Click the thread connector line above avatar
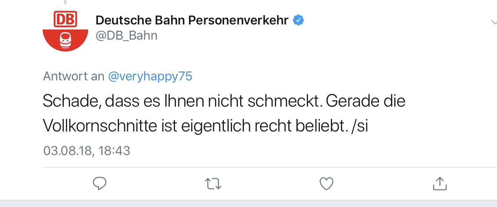The image size is (497, 207). tap(65, 2)
